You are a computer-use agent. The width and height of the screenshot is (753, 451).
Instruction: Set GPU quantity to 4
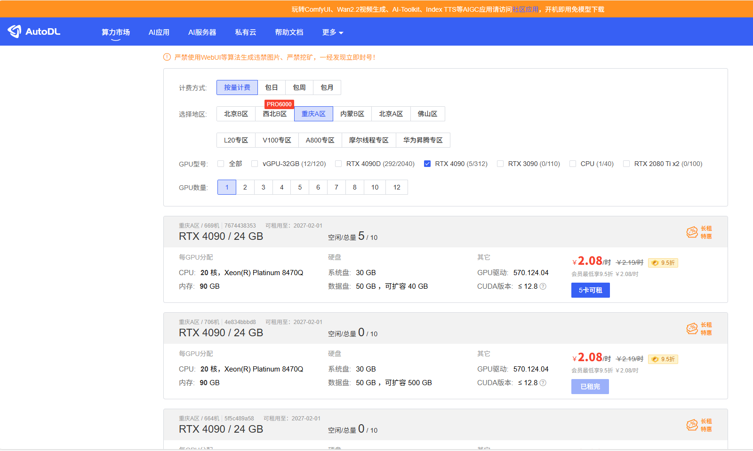(281, 187)
